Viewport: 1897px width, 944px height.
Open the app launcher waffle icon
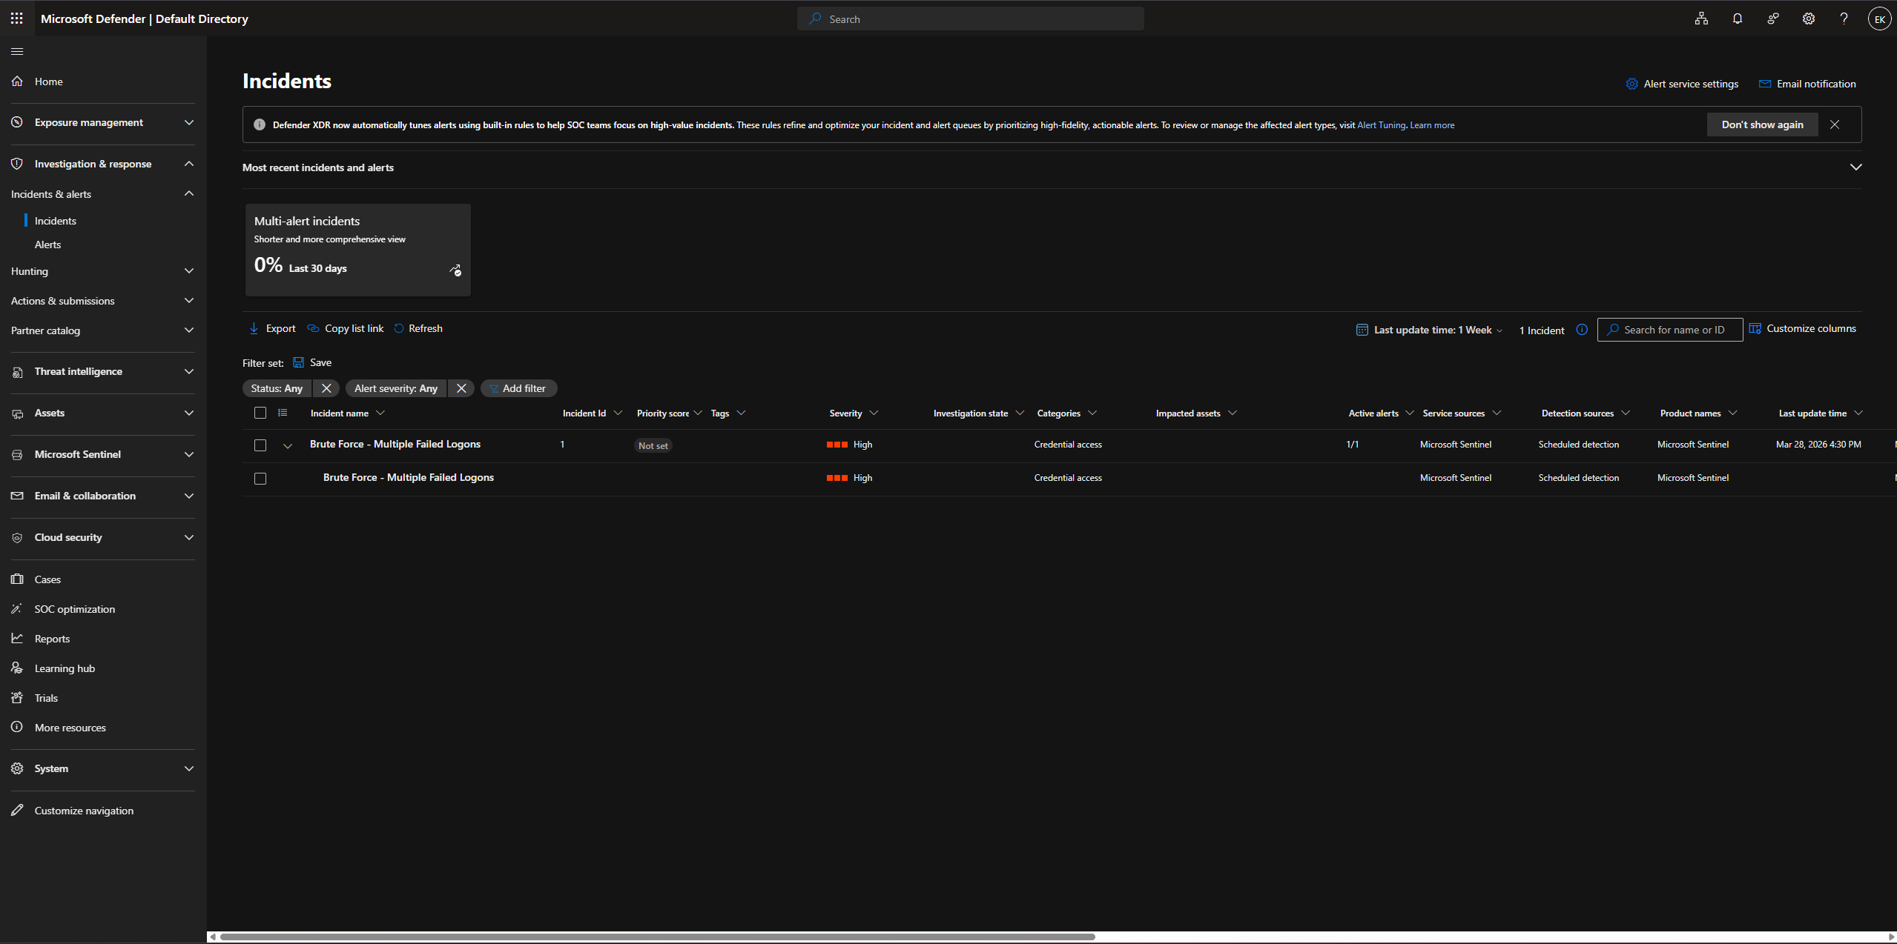16,19
